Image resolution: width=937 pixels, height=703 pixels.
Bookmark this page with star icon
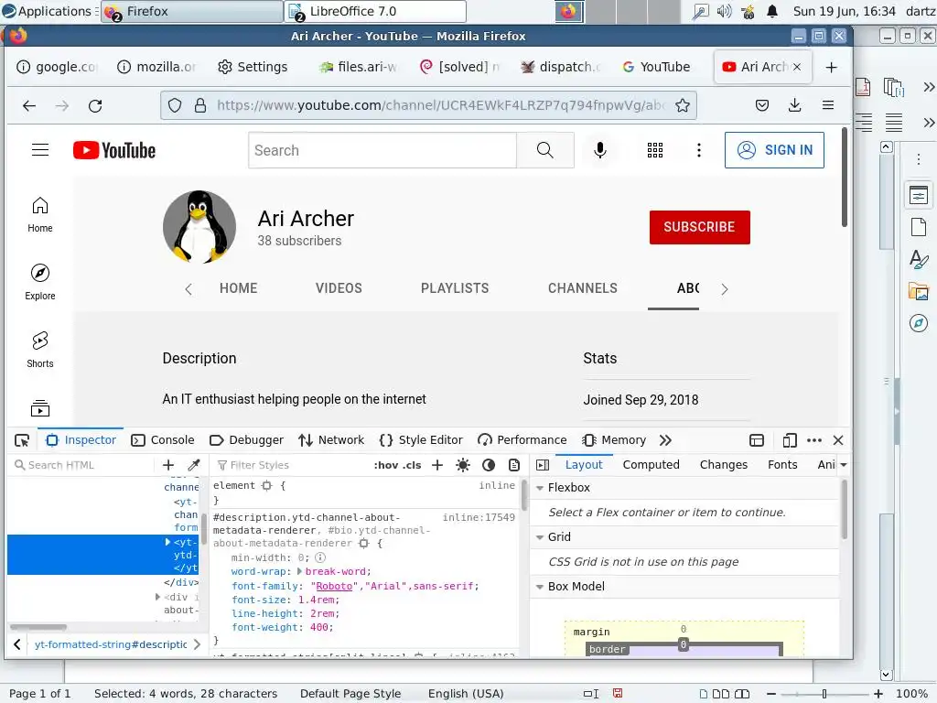tap(683, 106)
